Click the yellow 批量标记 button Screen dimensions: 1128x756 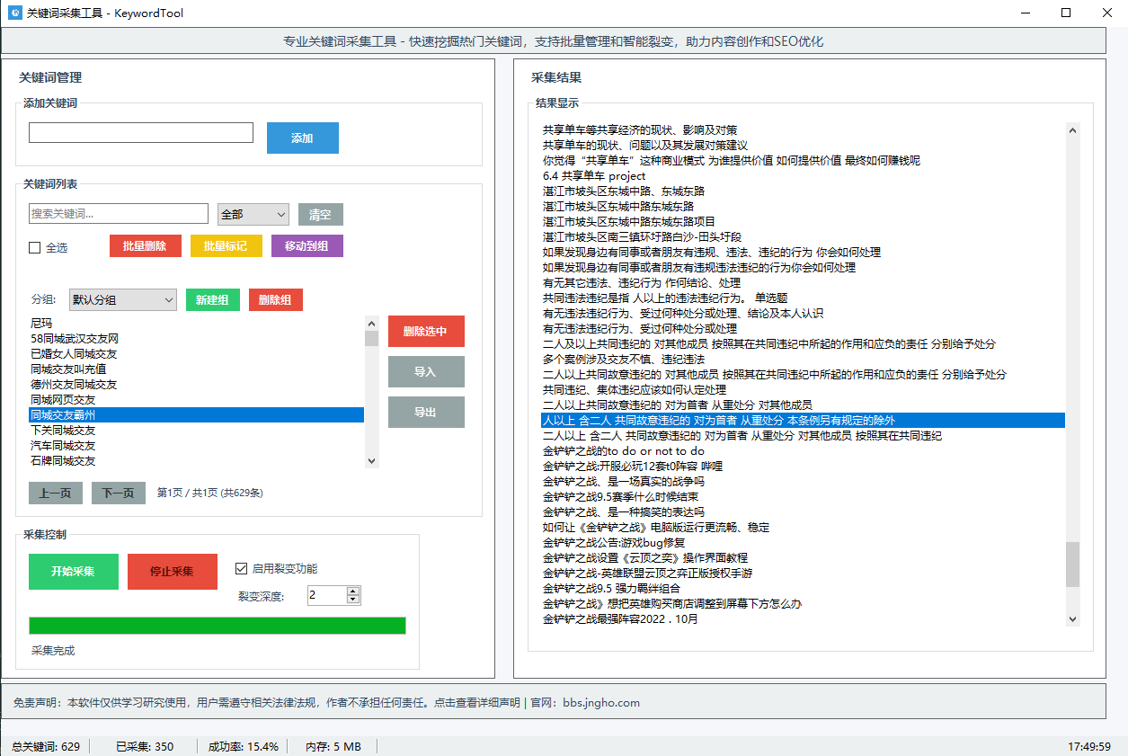pos(226,246)
